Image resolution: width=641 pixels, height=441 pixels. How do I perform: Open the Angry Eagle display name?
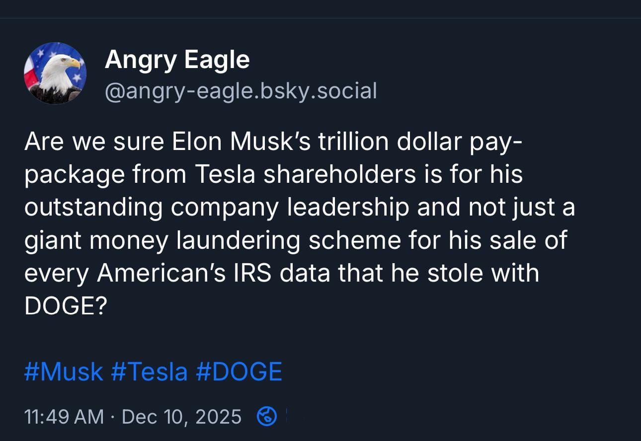pyautogui.click(x=177, y=60)
